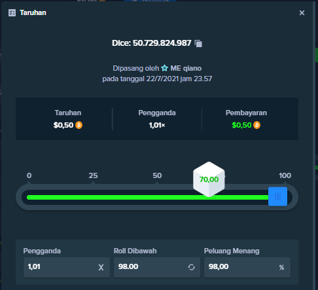
Task: Toggle roll over/under swap icon
Action: point(191,267)
